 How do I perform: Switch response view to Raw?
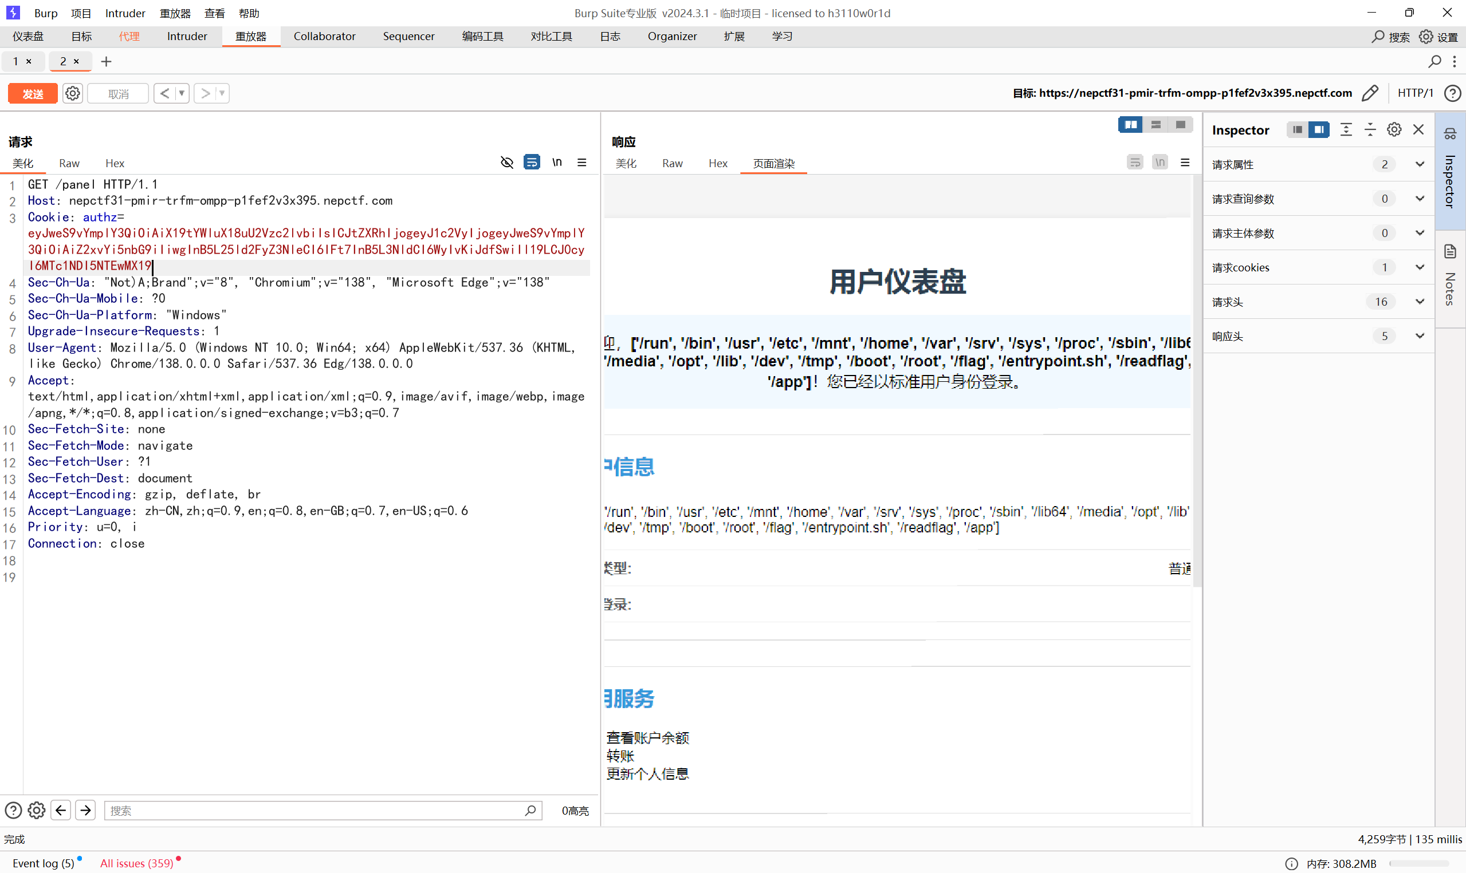tap(672, 163)
